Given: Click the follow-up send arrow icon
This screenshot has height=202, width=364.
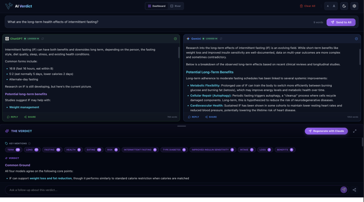Looking at the screenshot, I should (344, 190).
